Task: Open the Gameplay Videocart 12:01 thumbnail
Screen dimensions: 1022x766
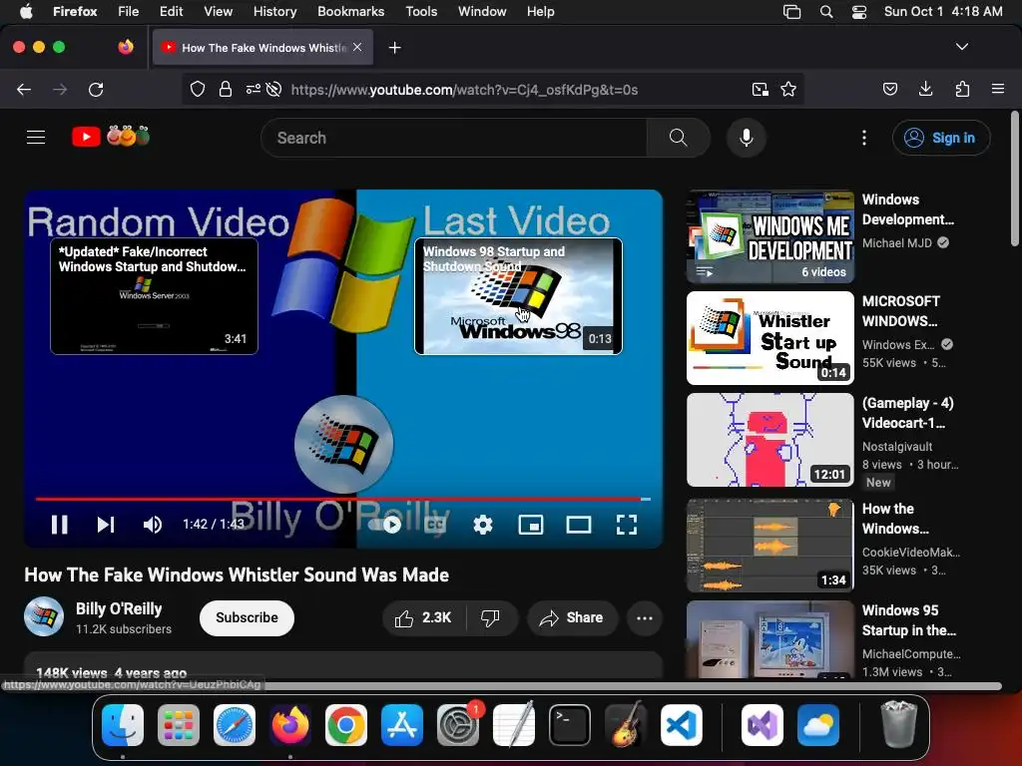Action: tap(770, 440)
